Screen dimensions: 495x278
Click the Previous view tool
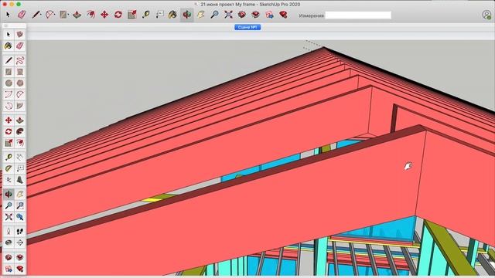pyautogui.click(x=20, y=217)
